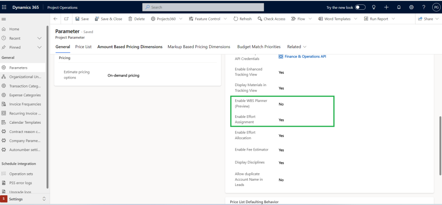This screenshot has width=442, height=205.
Task: Collapse the left navigation hamburger menu
Action: pos(4,19)
